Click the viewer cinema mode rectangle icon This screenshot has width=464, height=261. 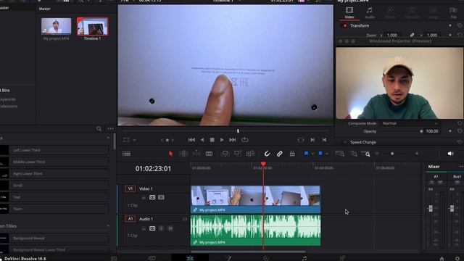301,140
